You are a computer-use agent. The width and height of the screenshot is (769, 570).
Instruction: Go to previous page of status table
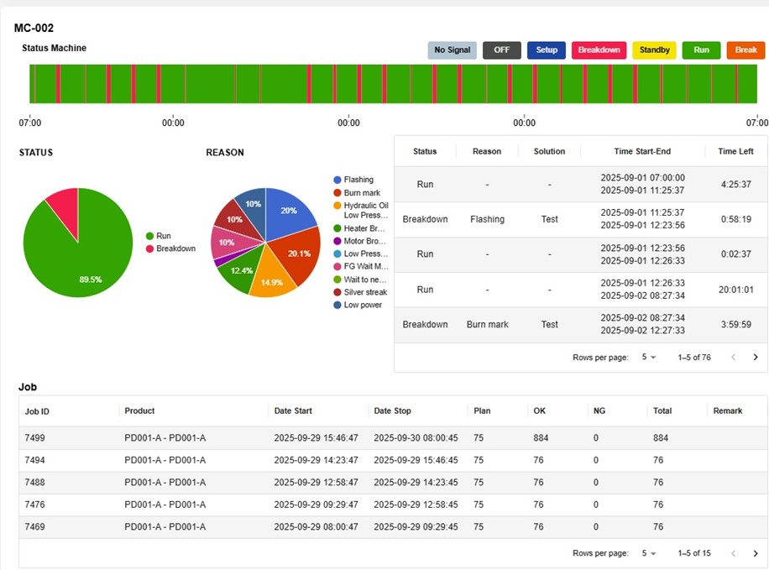pyautogui.click(x=733, y=358)
